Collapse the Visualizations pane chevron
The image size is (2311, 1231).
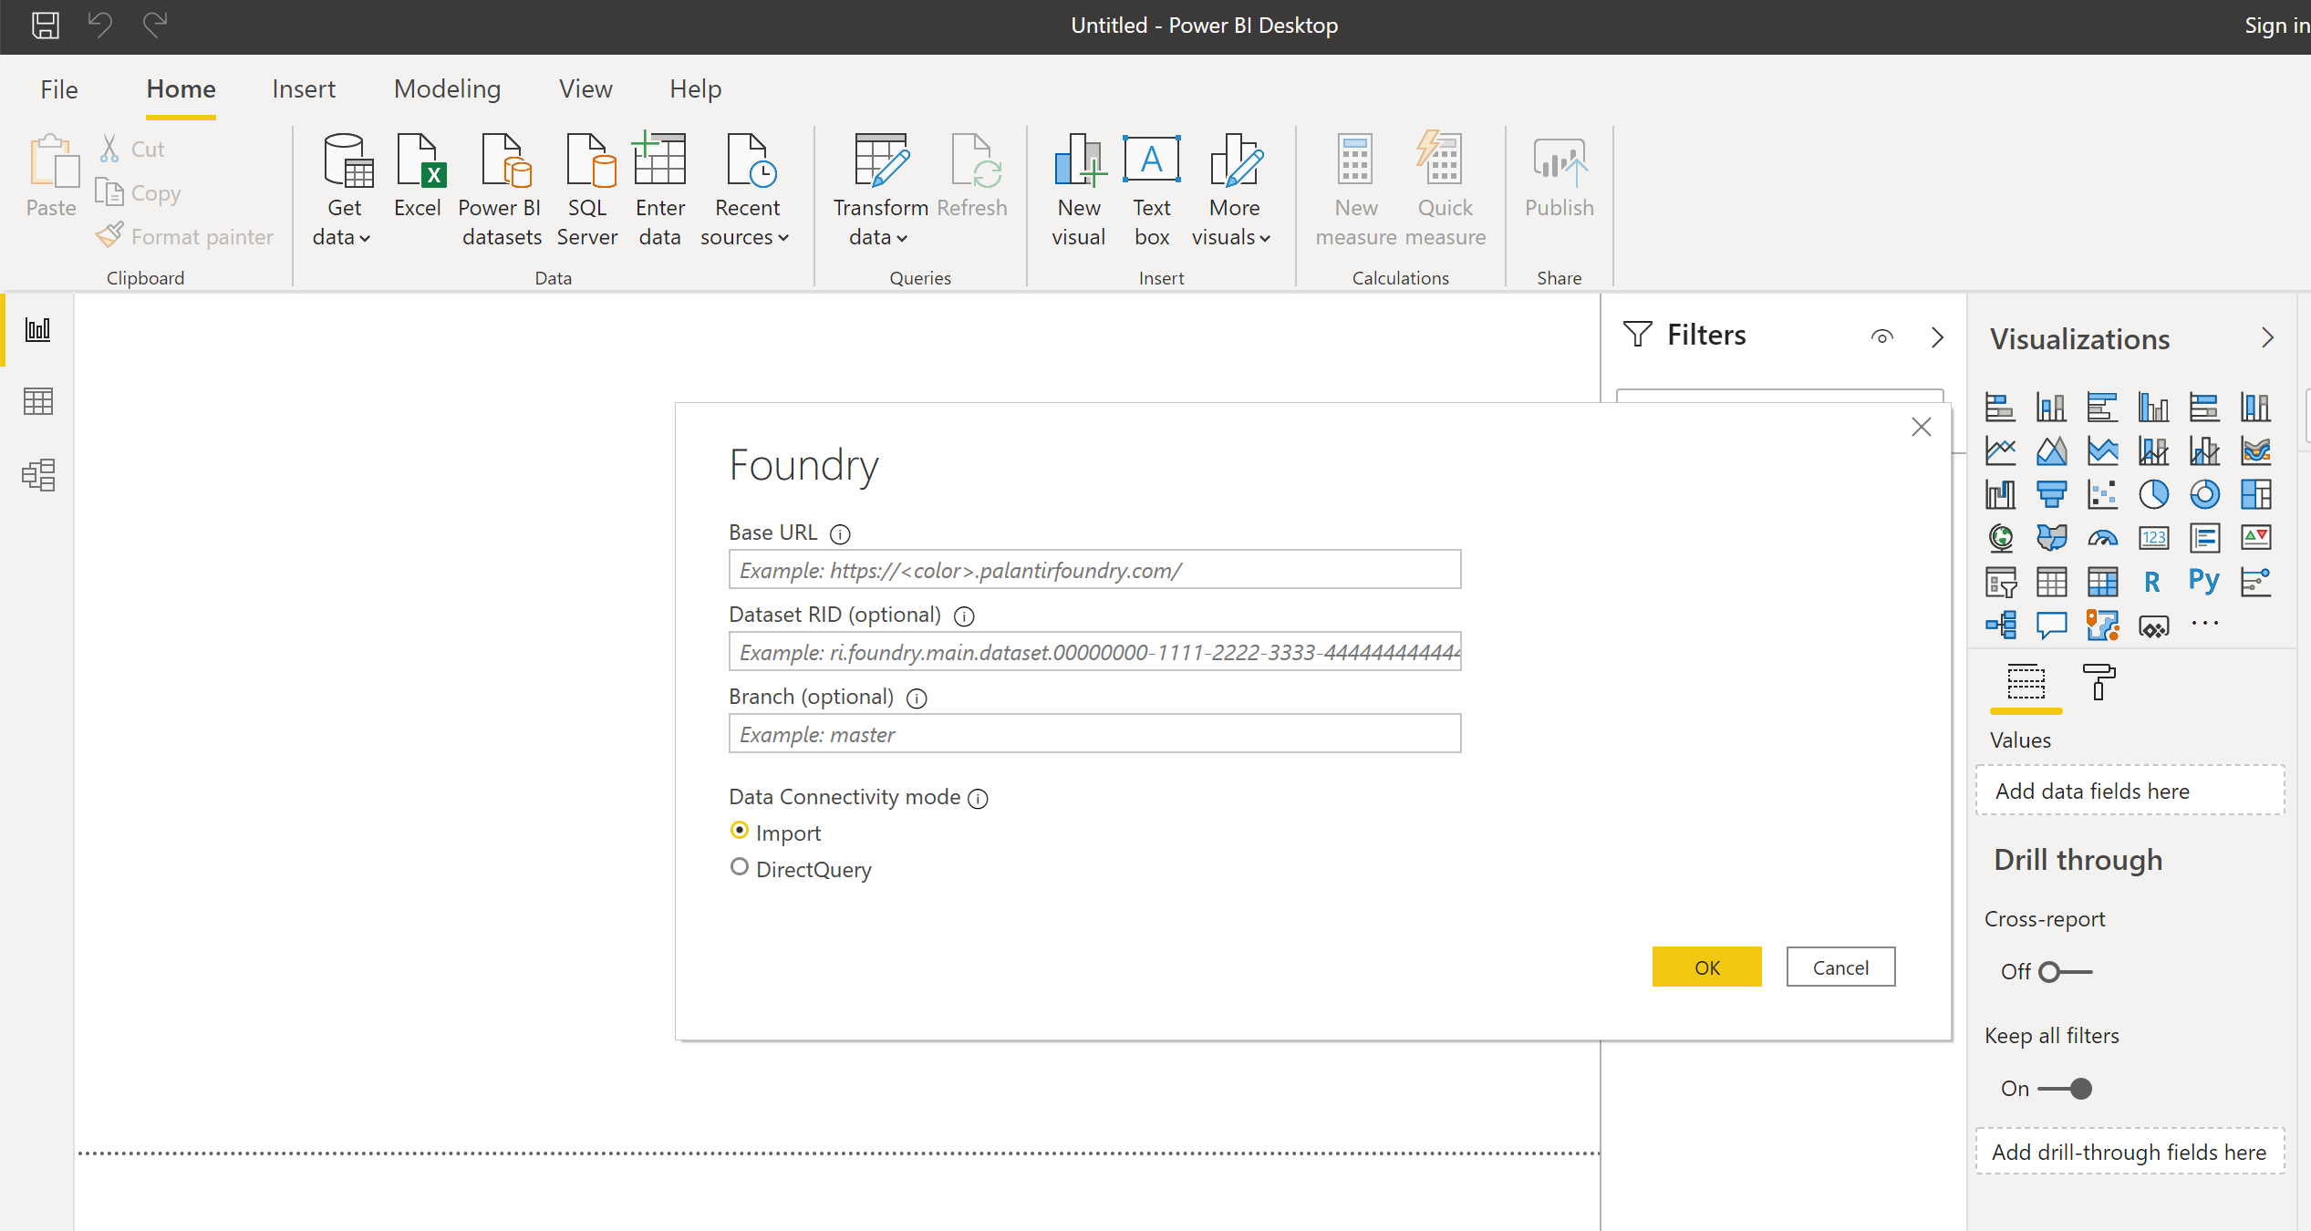(2267, 338)
